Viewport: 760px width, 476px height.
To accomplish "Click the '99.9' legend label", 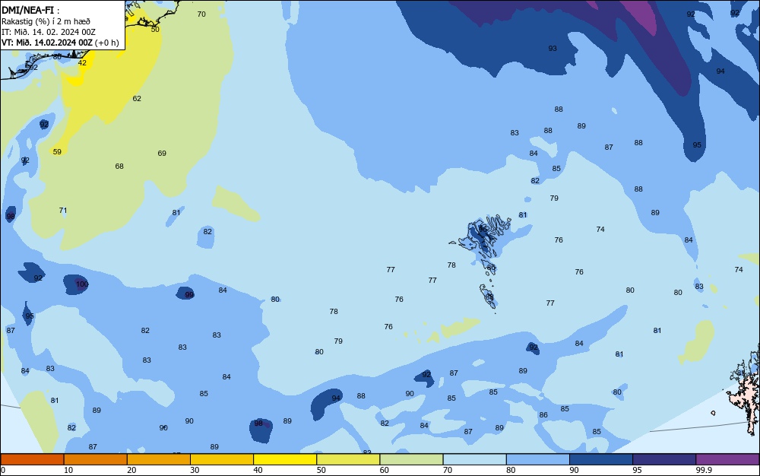I will point(703,470).
